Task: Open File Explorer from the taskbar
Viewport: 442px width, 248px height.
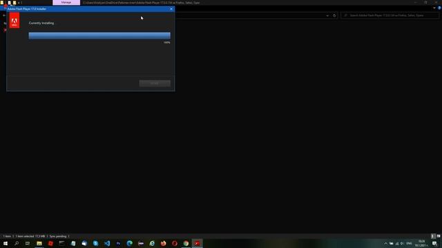Action: (39, 243)
